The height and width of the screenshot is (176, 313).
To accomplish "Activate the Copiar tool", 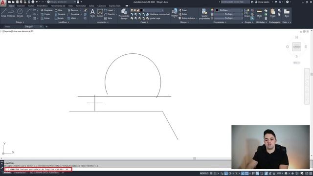I will [45, 14].
